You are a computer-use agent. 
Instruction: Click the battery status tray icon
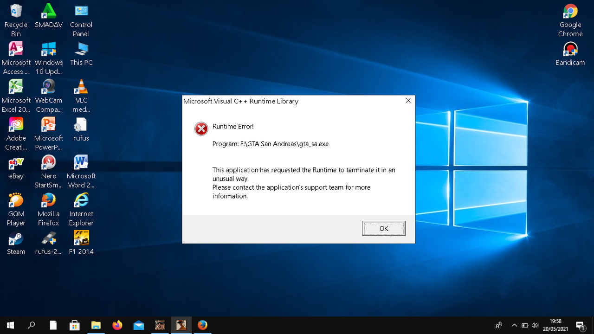tap(525, 325)
